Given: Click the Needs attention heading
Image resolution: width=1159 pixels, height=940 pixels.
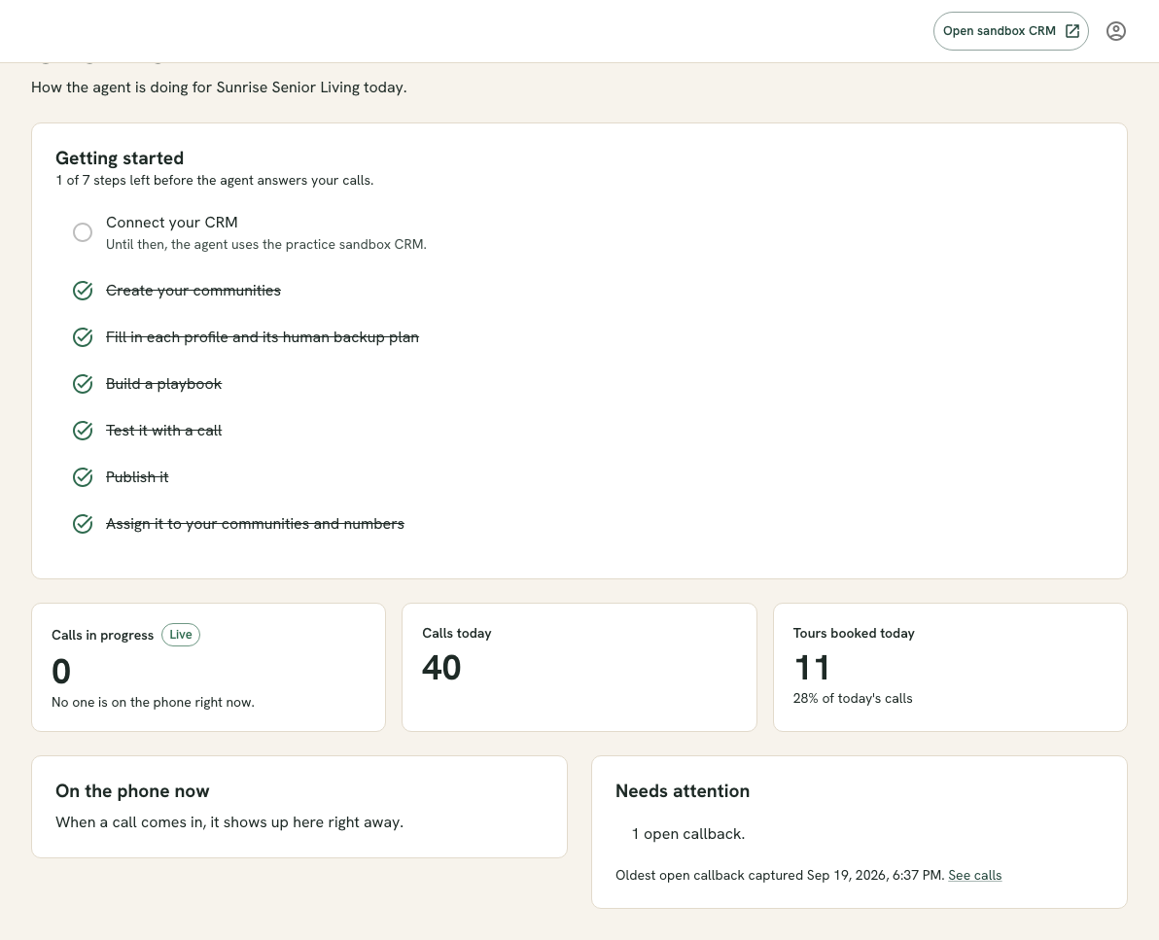Looking at the screenshot, I should pos(683,790).
